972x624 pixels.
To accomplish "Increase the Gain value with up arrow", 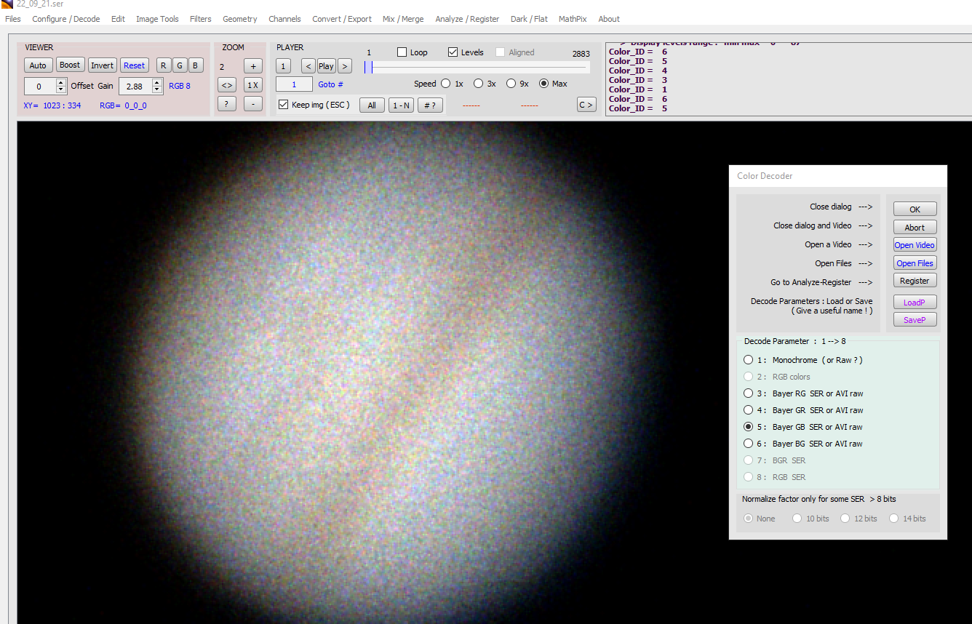I will click(x=157, y=82).
